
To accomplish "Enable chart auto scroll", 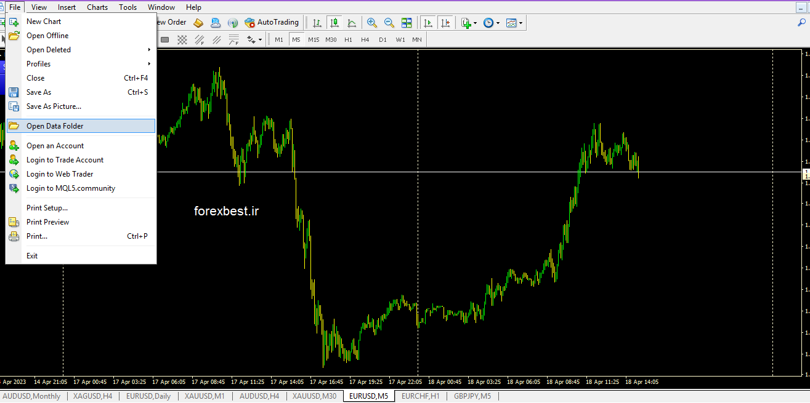I will tap(428, 23).
